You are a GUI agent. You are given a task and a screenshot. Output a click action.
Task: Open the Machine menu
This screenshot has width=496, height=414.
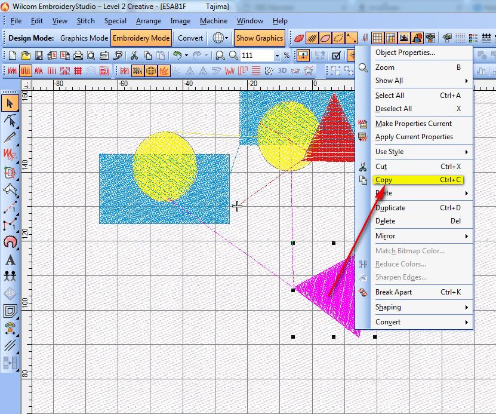214,21
